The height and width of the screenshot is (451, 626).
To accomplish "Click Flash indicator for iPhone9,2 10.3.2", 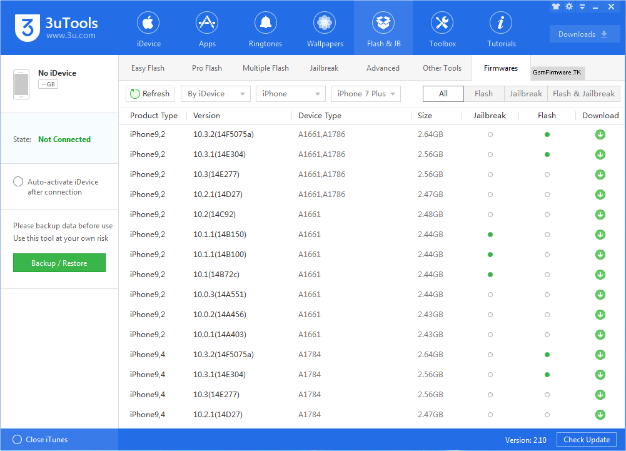I will pyautogui.click(x=547, y=134).
